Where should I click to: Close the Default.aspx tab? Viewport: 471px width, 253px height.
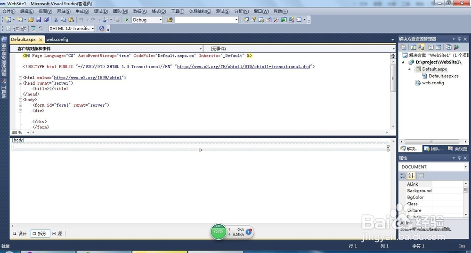(x=41, y=40)
